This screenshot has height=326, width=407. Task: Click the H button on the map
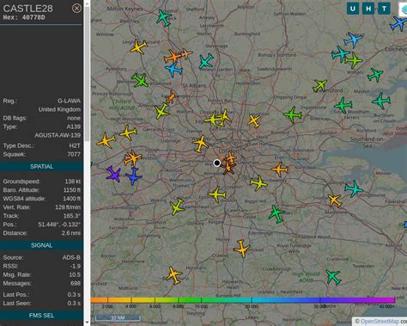(x=368, y=9)
